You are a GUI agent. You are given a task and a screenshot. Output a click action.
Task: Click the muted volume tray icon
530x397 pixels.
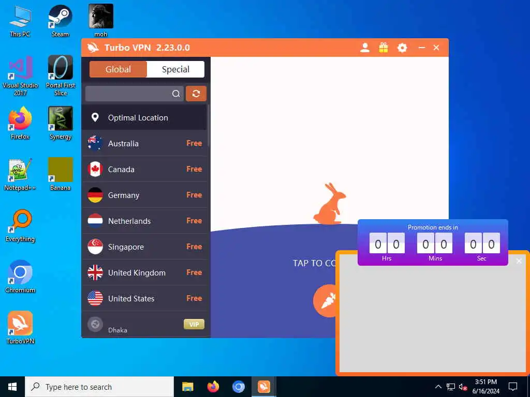[x=463, y=387]
